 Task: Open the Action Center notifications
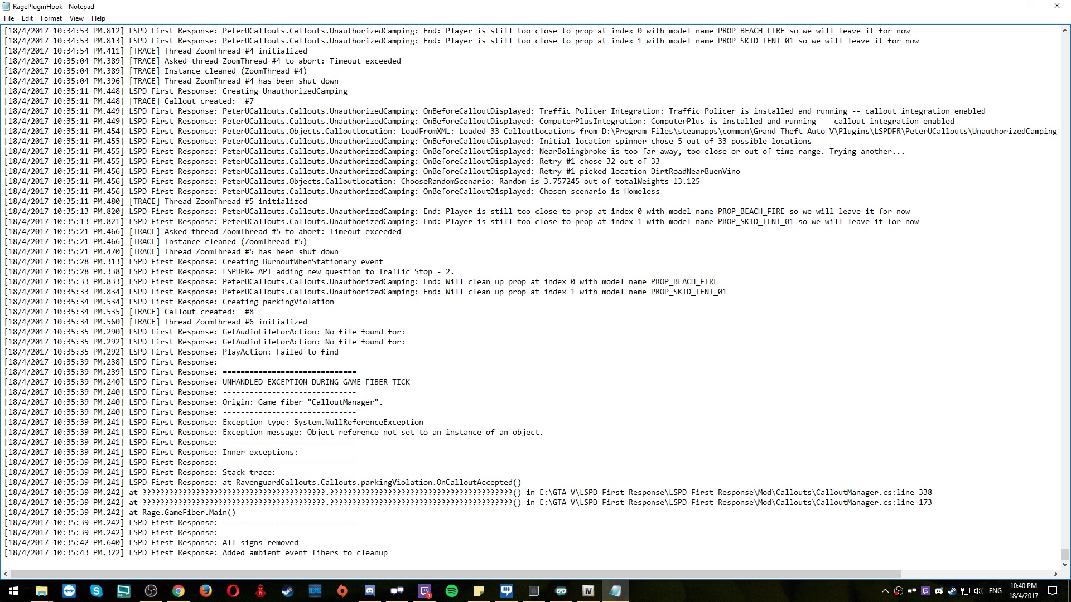pos(1053,591)
